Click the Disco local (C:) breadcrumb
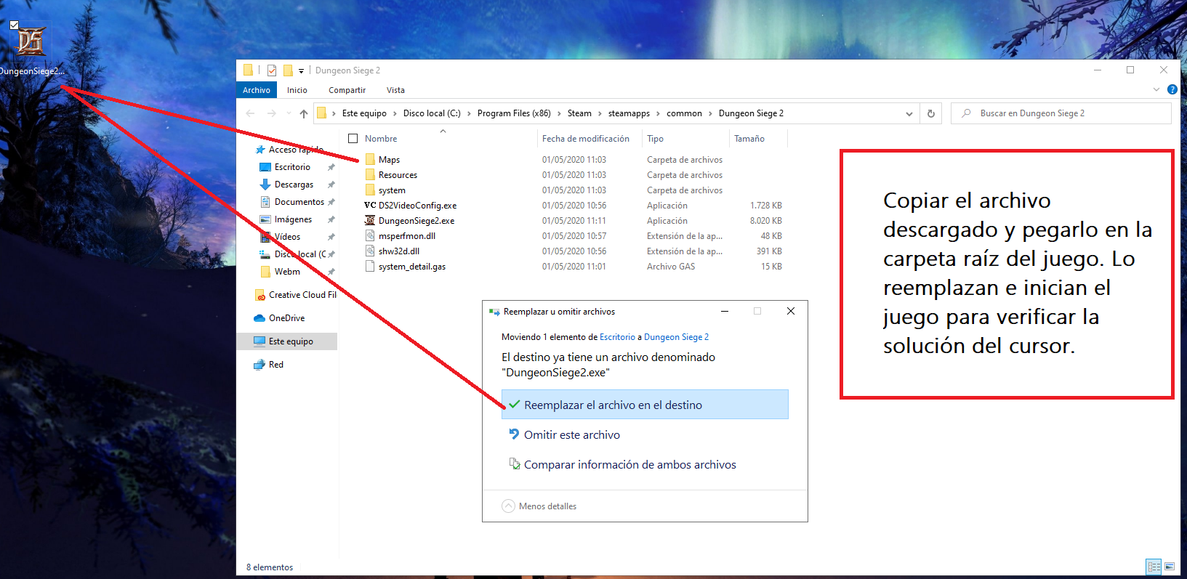1187x579 pixels. (x=432, y=113)
